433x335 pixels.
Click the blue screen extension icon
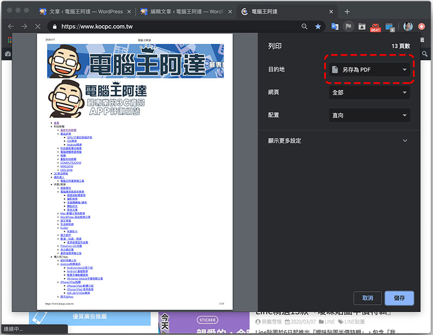(390, 28)
